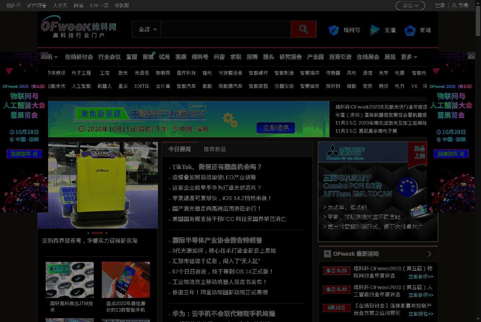Open the 机器人 industry channel link
The width and height of the screenshot is (481, 322).
[105, 86]
